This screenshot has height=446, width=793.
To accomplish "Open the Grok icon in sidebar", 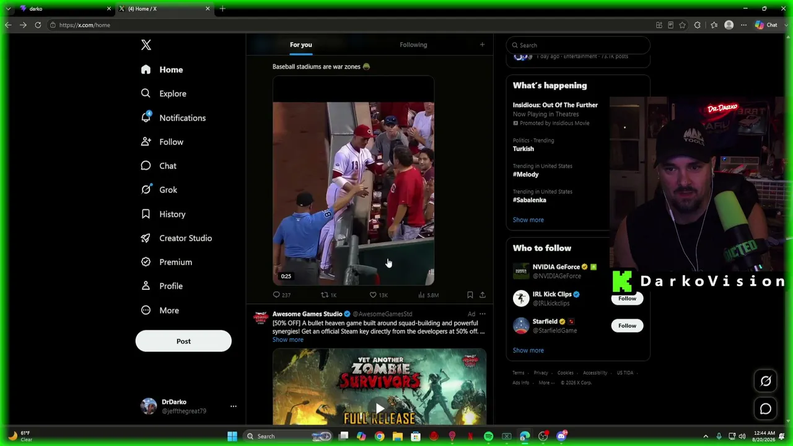I will (146, 190).
